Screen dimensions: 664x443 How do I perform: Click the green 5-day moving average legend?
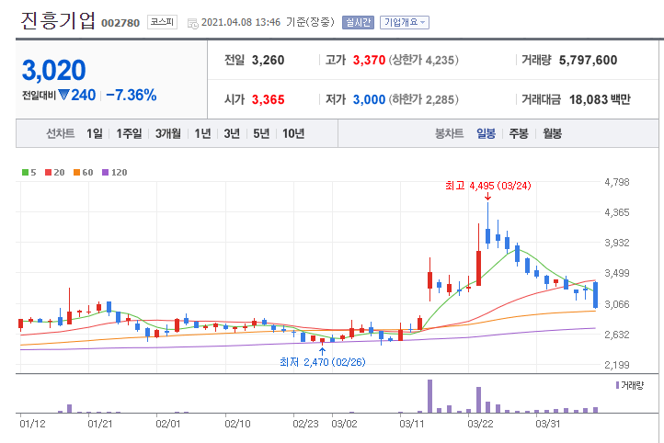pos(29,172)
